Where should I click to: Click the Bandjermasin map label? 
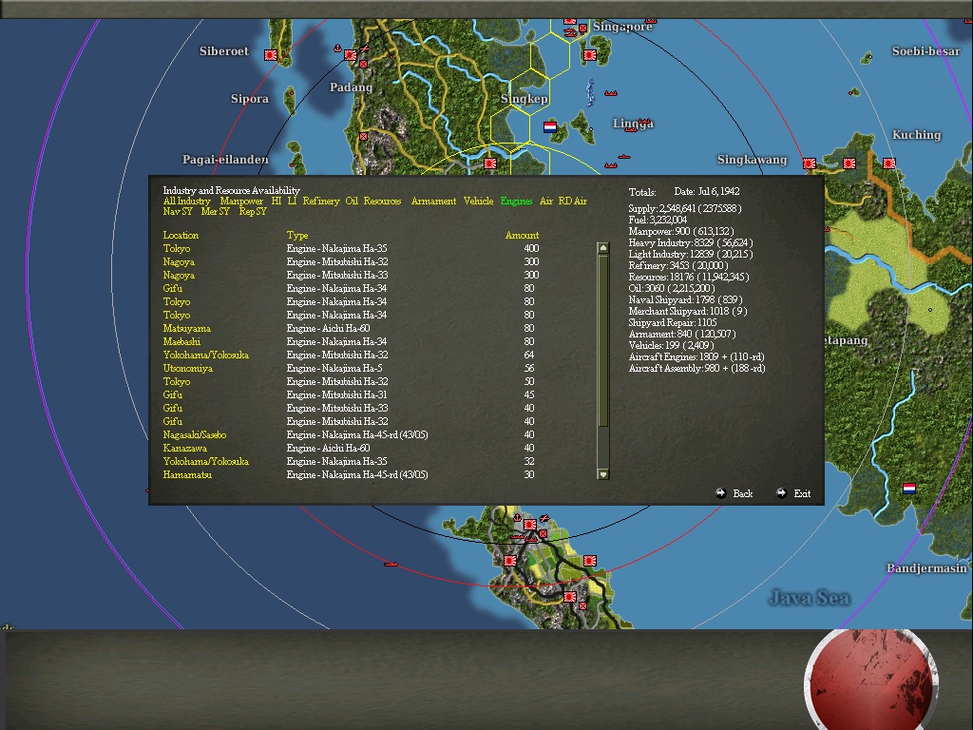click(x=926, y=567)
